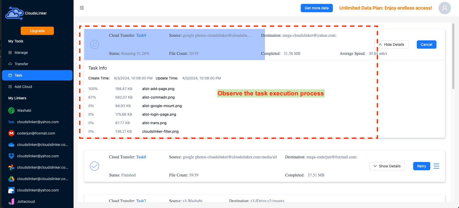Select the Jottacloud linker icon

[11, 202]
